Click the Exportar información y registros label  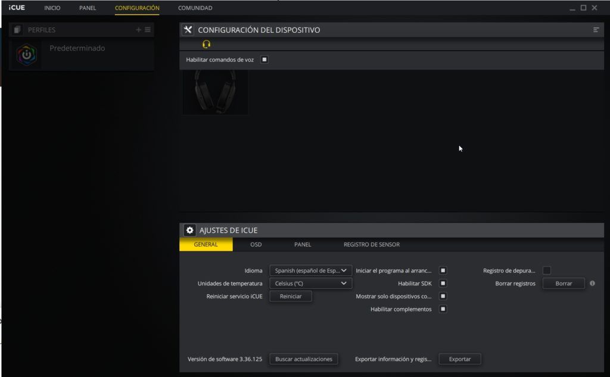pyautogui.click(x=393, y=359)
